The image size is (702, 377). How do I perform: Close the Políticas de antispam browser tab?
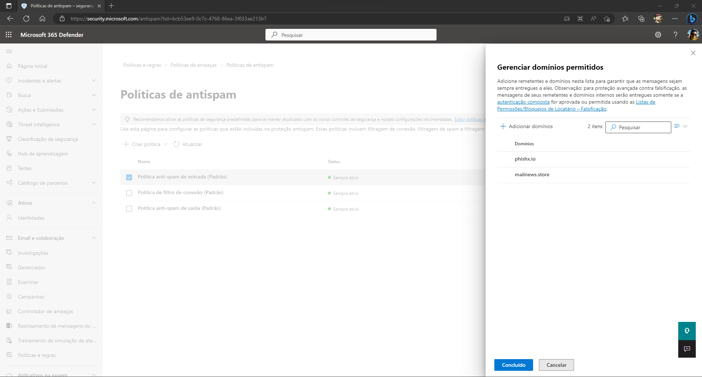pyautogui.click(x=99, y=6)
